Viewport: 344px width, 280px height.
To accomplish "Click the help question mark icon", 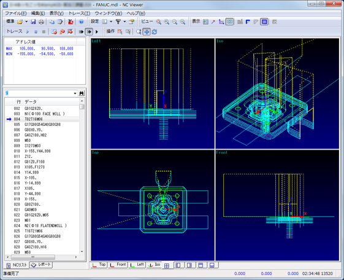I will pos(81,21).
